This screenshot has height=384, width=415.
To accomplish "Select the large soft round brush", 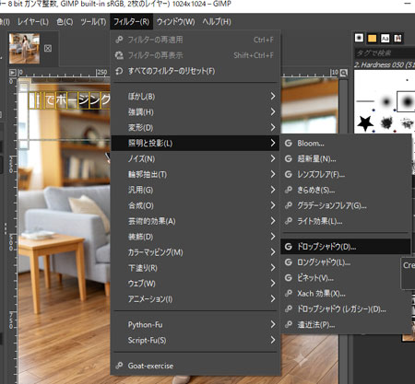I will pyautogui.click(x=408, y=101).
